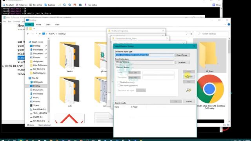
Task: Switch the terminal to Fullscreen
Action: click(x=22, y=5)
